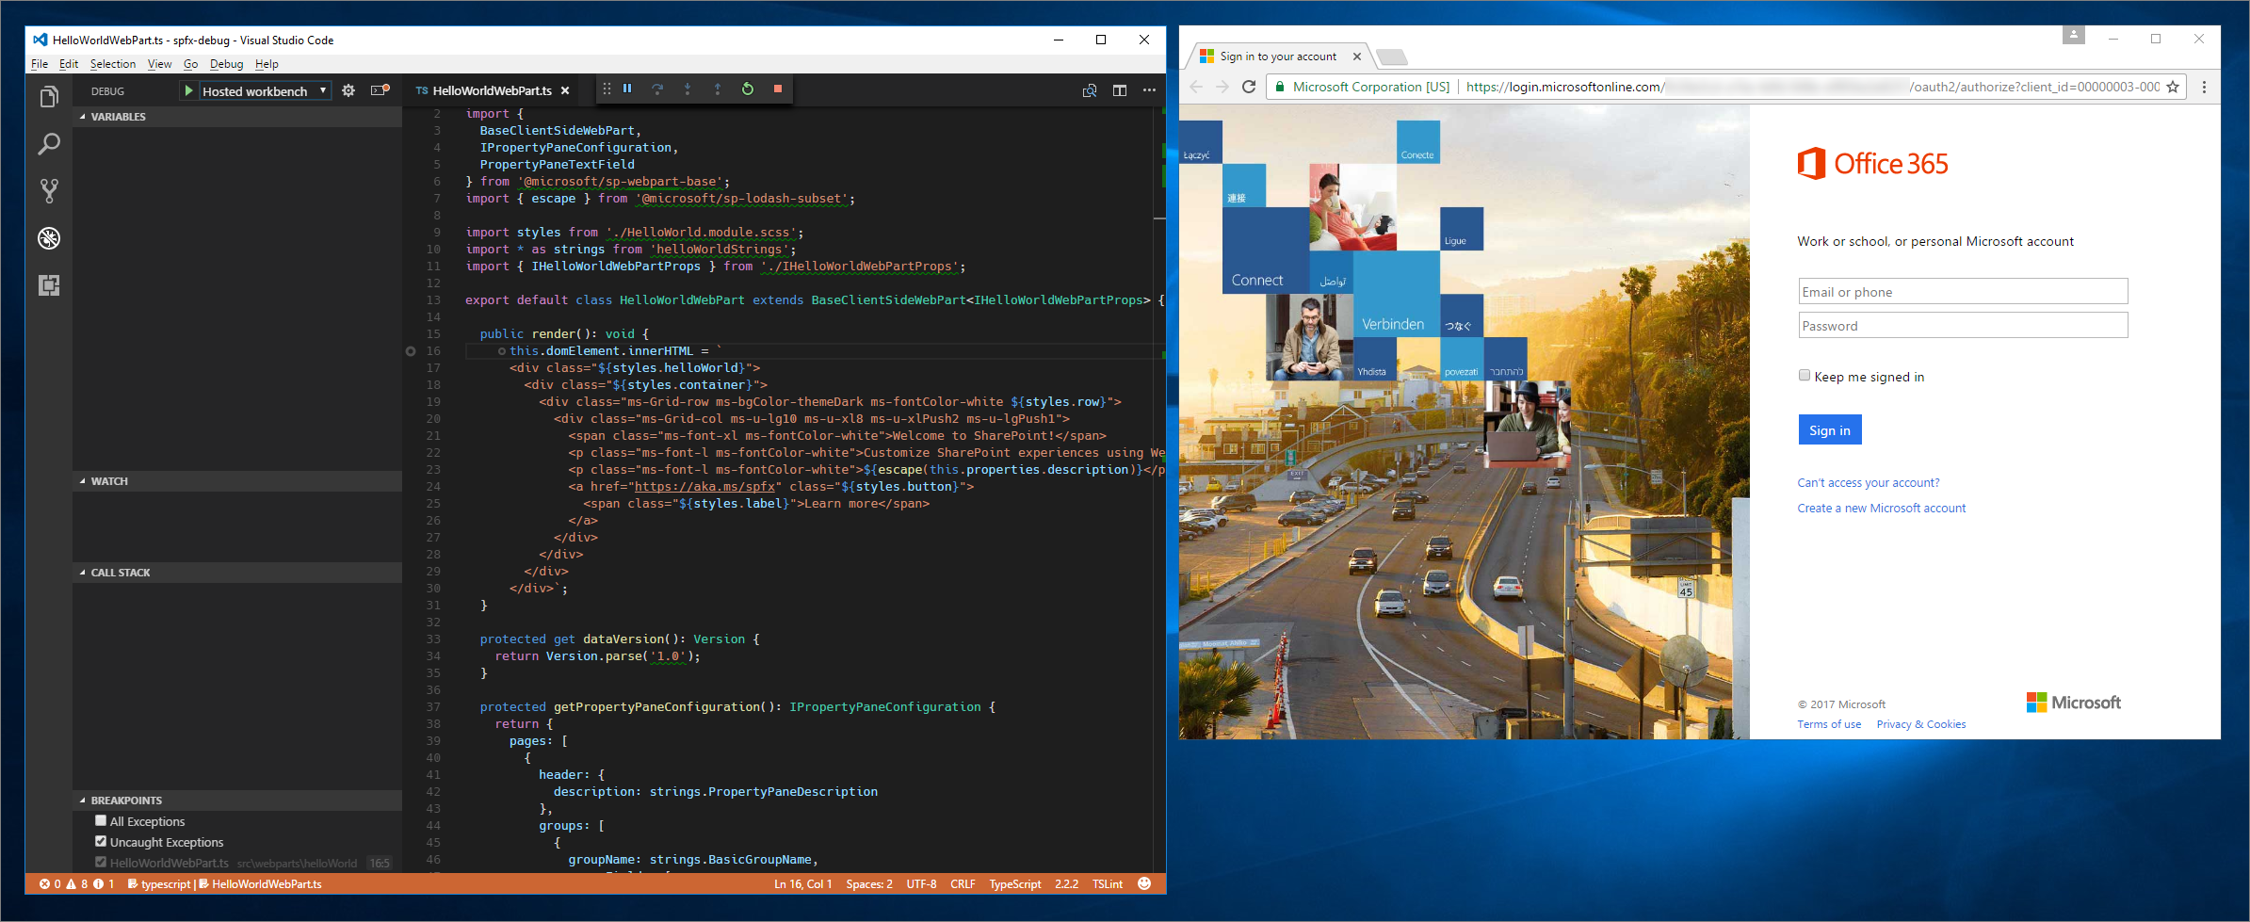Enable the All Exceptions breakpoint

tap(100, 820)
